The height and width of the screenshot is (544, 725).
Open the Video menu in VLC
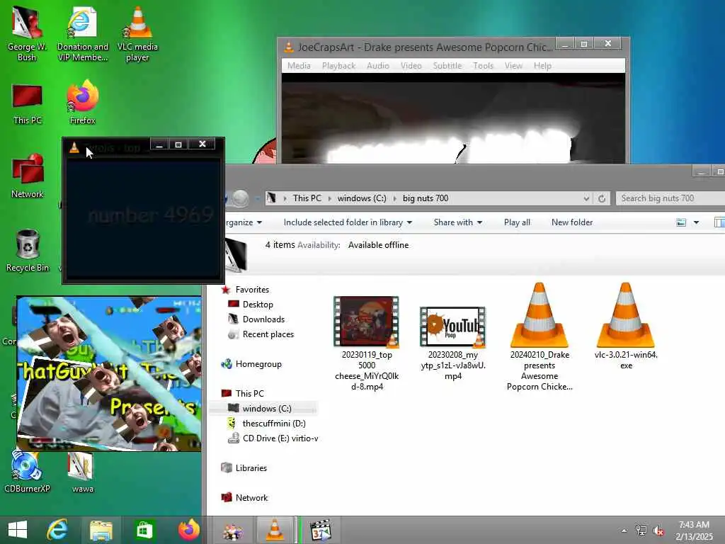pos(411,66)
